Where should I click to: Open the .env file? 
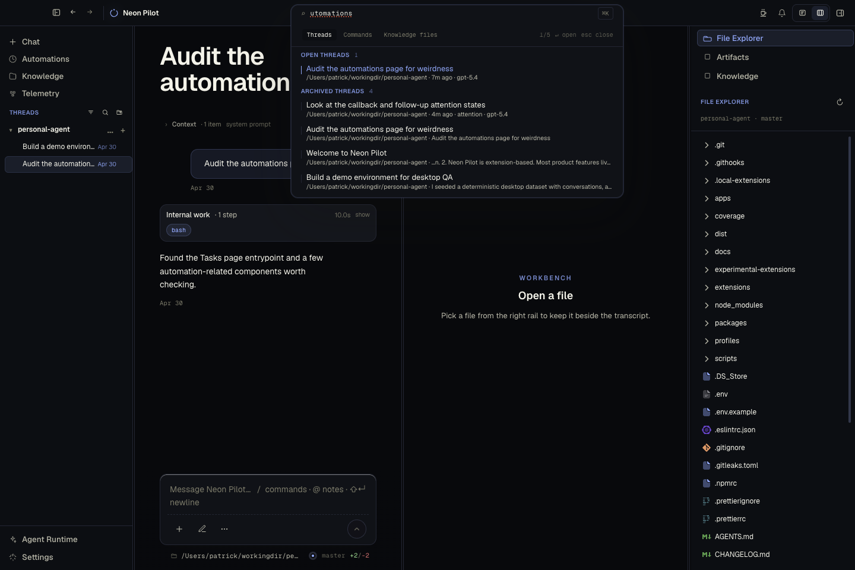(x=721, y=394)
